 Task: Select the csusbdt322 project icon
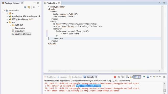[x=7, y=10]
